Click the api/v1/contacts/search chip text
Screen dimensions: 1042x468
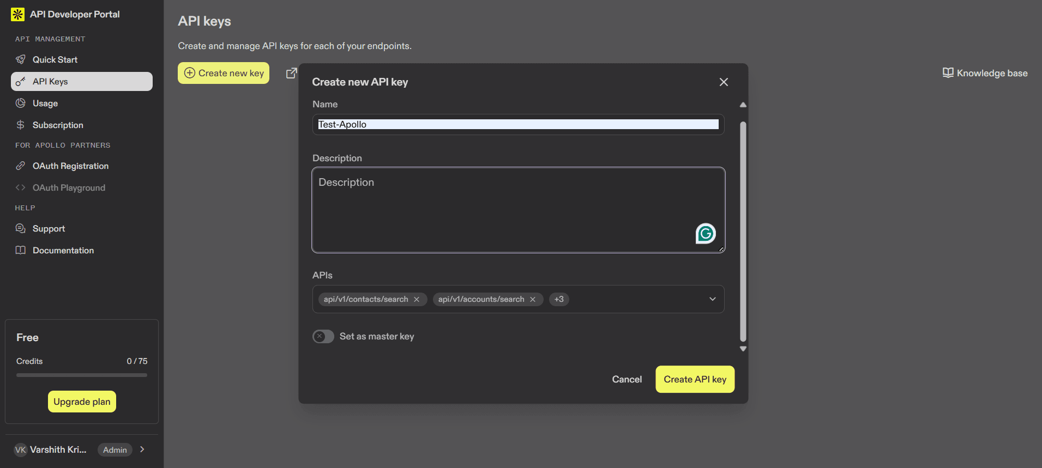point(366,299)
